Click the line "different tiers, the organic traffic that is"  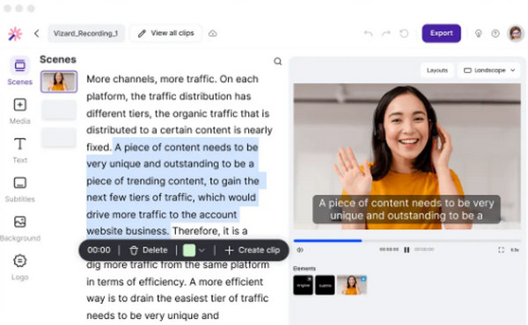point(178,113)
